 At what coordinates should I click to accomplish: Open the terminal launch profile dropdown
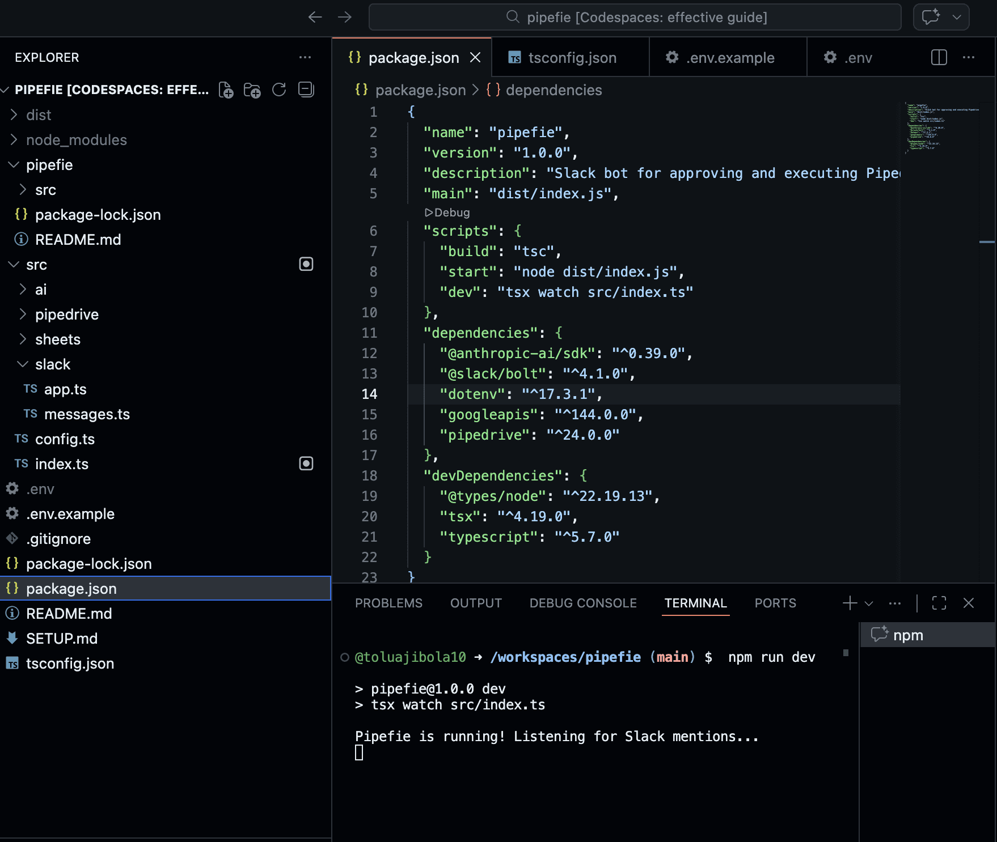point(867,603)
